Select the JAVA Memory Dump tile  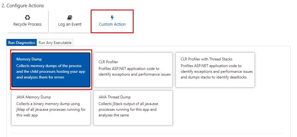tap(51, 108)
